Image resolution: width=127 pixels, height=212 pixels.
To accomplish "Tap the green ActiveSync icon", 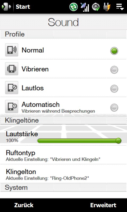I will pyautogui.click(x=73, y=7).
